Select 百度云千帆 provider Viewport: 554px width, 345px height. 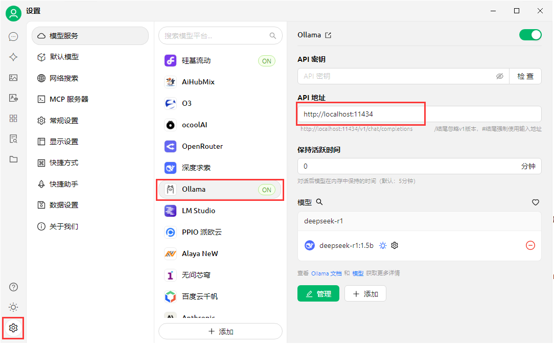(x=220, y=296)
